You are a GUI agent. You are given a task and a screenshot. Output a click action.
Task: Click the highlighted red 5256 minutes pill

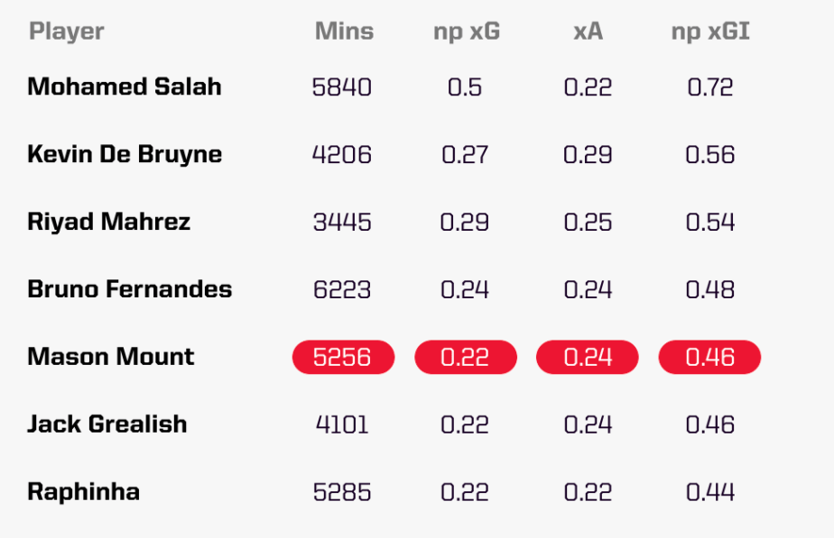[x=343, y=357]
